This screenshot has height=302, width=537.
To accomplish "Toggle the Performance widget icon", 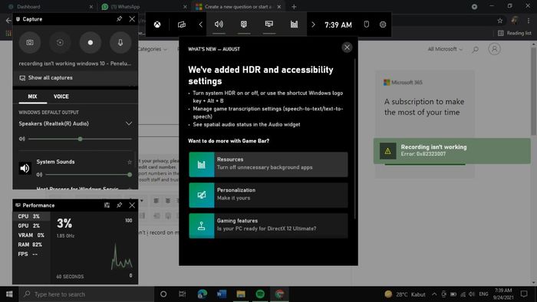I will (x=269, y=25).
